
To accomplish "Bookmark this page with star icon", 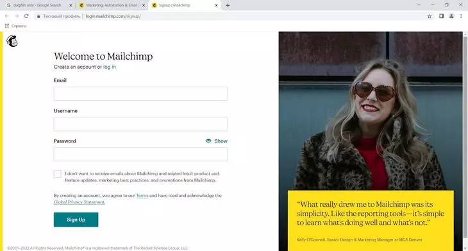I will [430, 16].
